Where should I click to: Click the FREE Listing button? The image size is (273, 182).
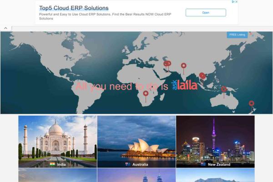[x=237, y=35]
